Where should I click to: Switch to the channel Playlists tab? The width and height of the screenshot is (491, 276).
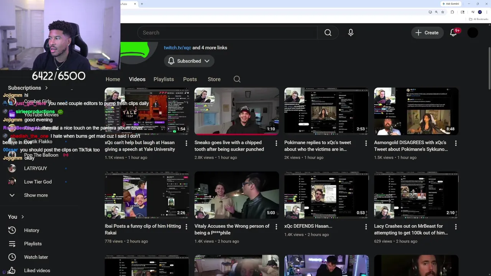tap(164, 79)
